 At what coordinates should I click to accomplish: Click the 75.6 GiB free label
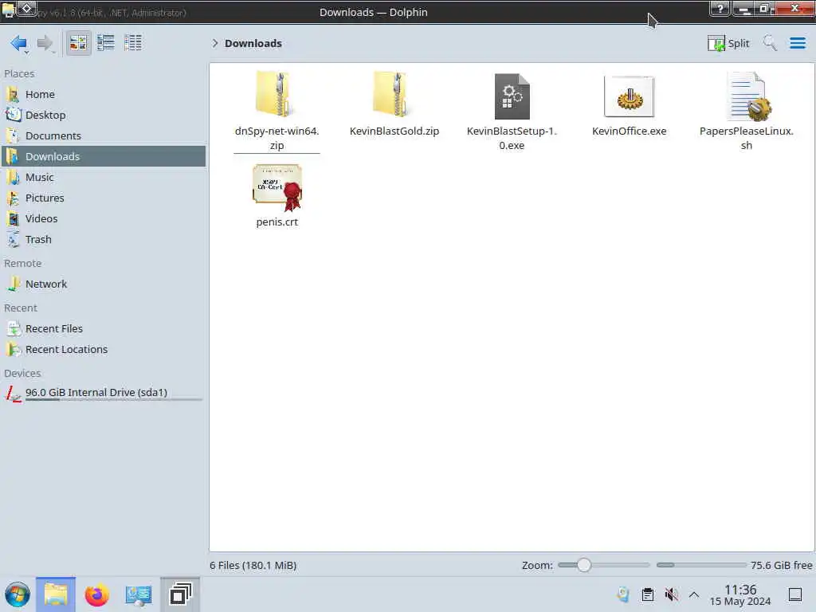781,566
